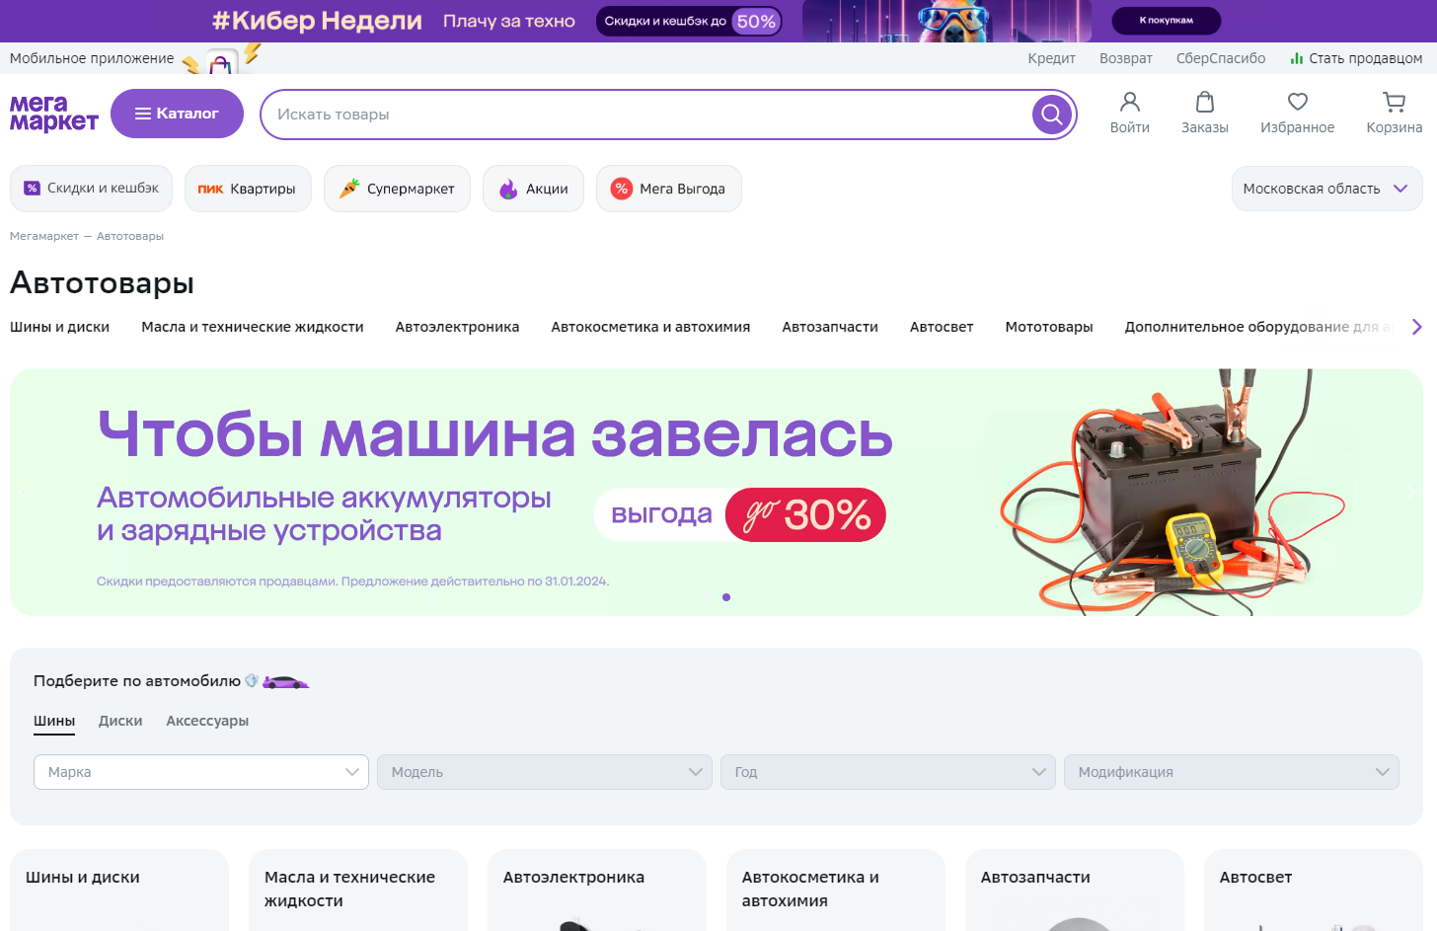Select the Автосвет category in the menu row
Viewport: 1437px width, 931px height.
click(x=942, y=327)
